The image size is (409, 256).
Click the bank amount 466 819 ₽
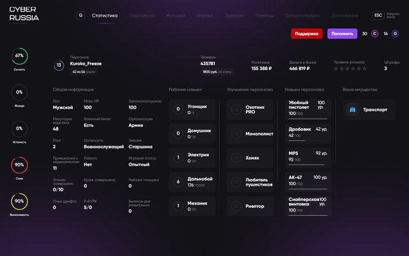tap(300, 68)
